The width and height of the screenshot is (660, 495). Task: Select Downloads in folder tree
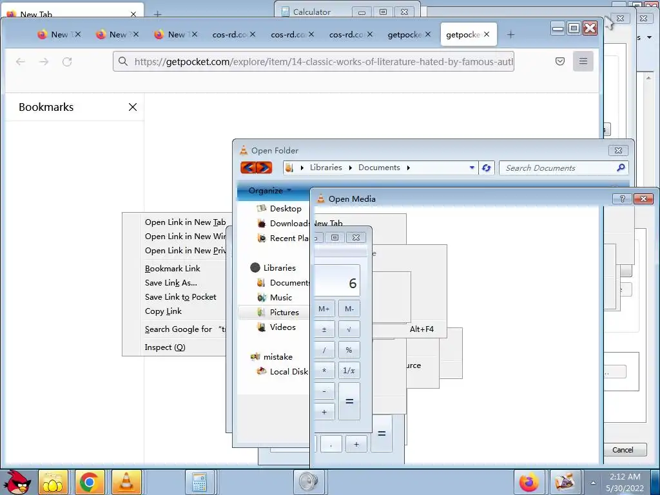point(283,224)
